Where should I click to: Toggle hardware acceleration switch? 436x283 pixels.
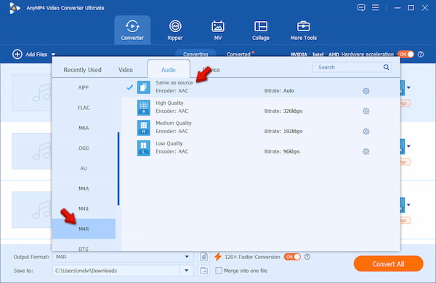tap(405, 55)
